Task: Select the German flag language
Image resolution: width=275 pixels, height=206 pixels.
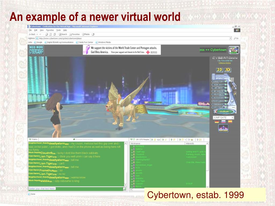Action: pos(217,122)
